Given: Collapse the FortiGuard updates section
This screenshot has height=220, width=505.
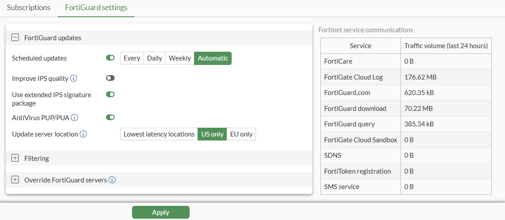Looking at the screenshot, I should click(15, 38).
